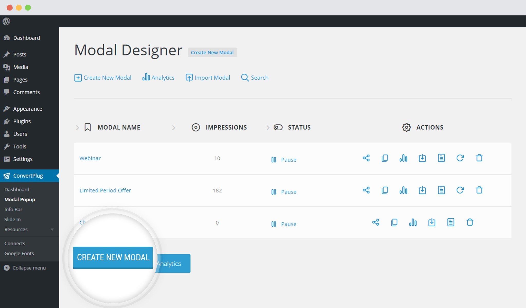Click the delete trash icon for Webinar modal
The width and height of the screenshot is (526, 308).
click(479, 158)
